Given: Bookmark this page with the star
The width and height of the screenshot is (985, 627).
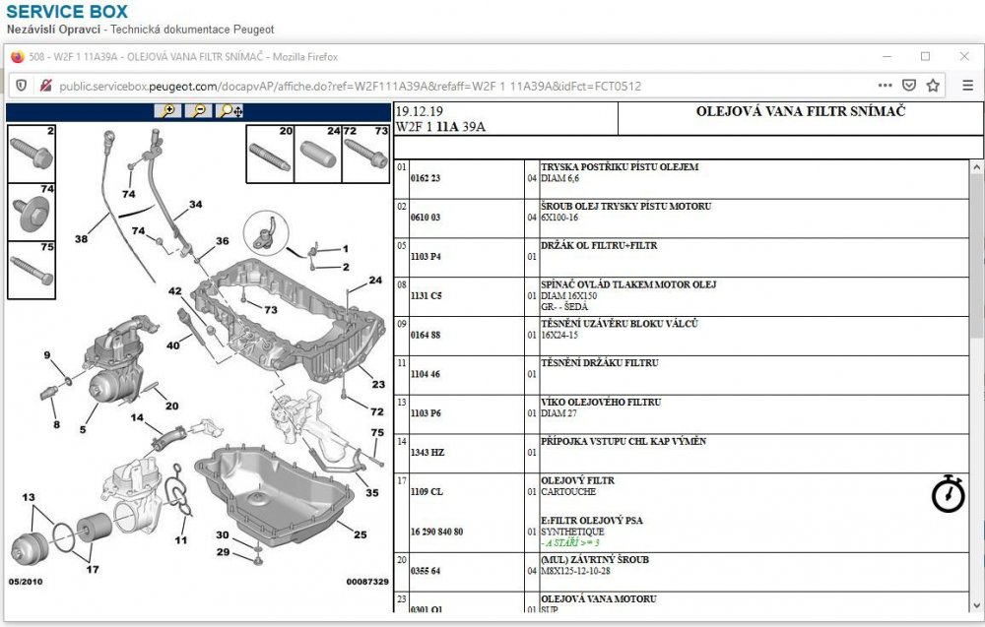Looking at the screenshot, I should click(933, 86).
